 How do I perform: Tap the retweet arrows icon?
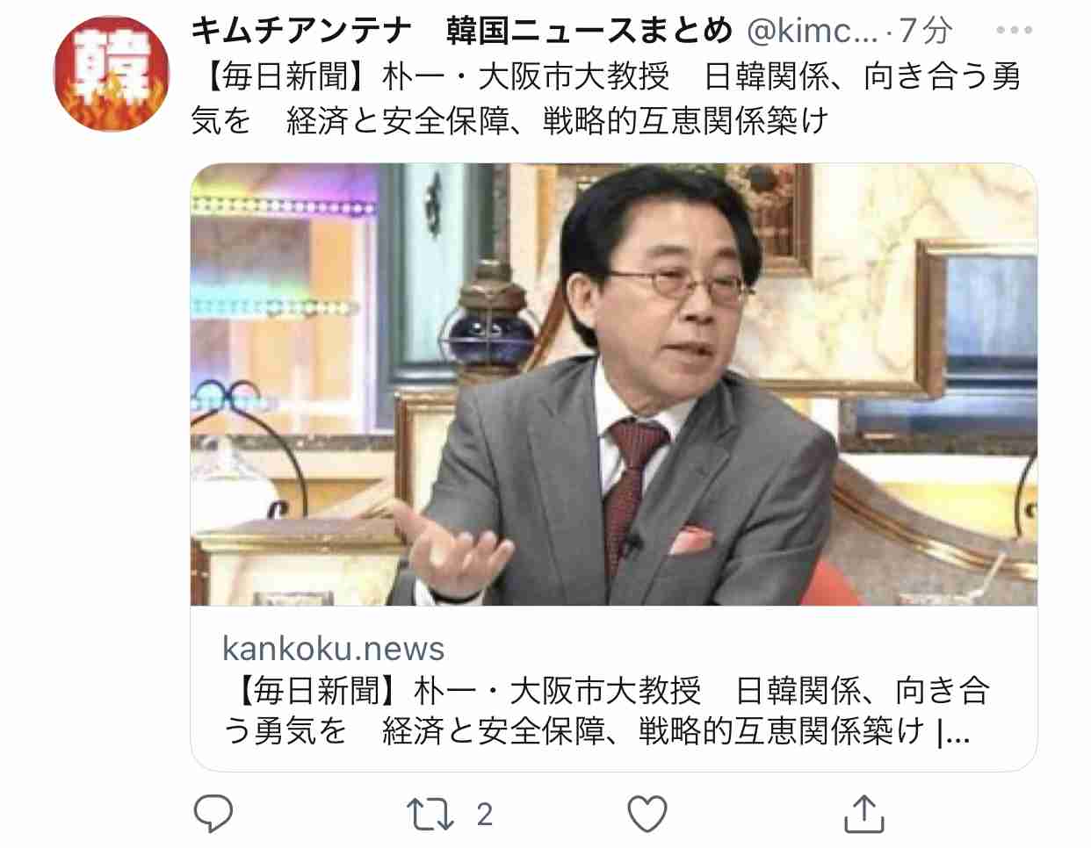(x=430, y=814)
